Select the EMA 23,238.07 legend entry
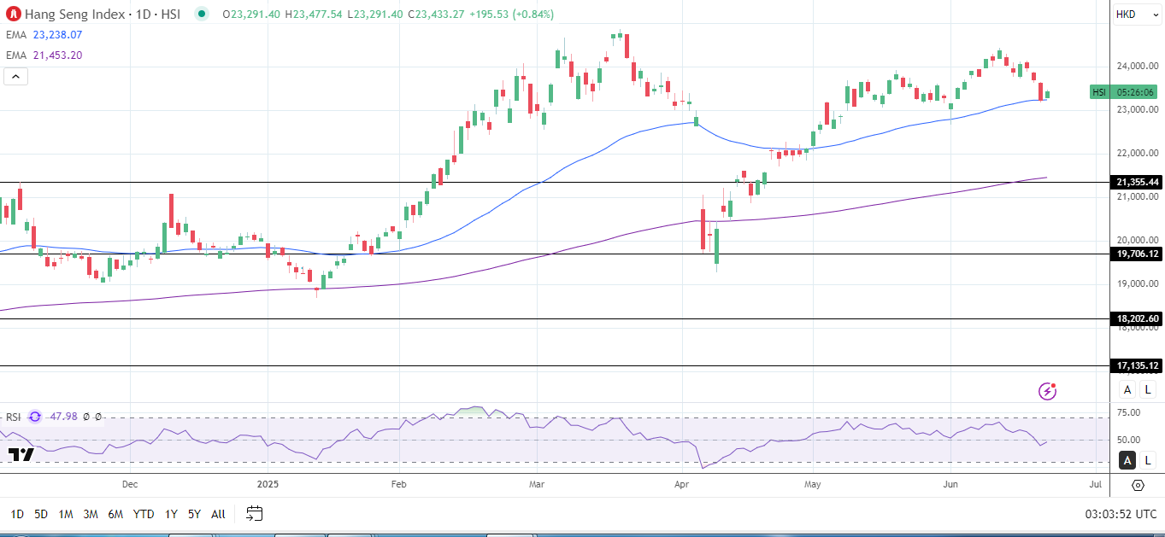The width and height of the screenshot is (1165, 537). coord(44,35)
